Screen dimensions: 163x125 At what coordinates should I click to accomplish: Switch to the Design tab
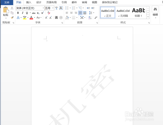tap(39, 2)
